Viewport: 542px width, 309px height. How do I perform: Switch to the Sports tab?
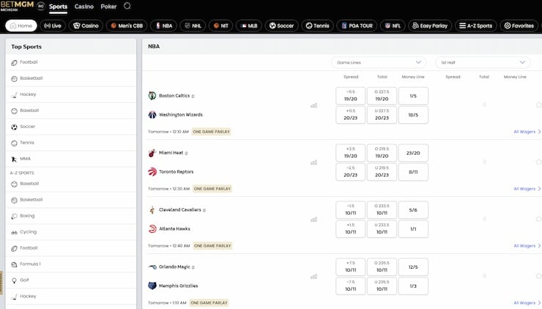click(x=58, y=7)
